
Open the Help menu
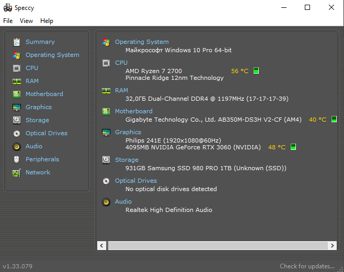47,21
